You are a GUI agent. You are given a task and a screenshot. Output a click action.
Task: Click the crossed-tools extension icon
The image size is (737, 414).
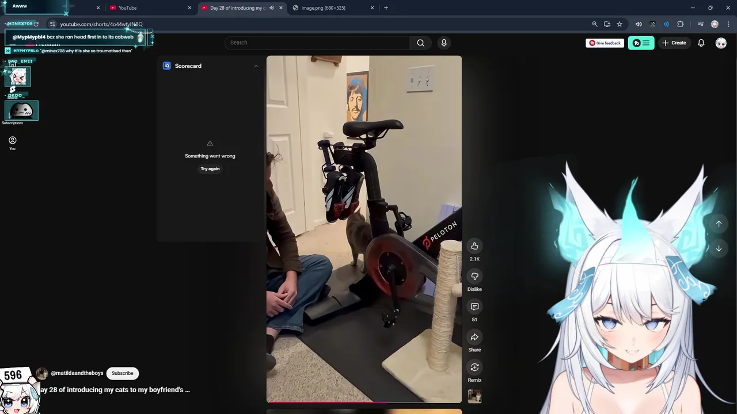point(652,24)
